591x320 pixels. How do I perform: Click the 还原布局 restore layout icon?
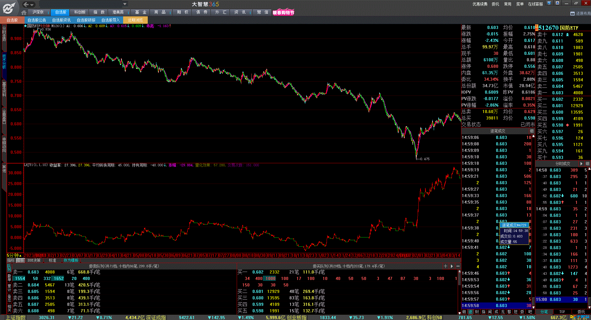pos(572,14)
